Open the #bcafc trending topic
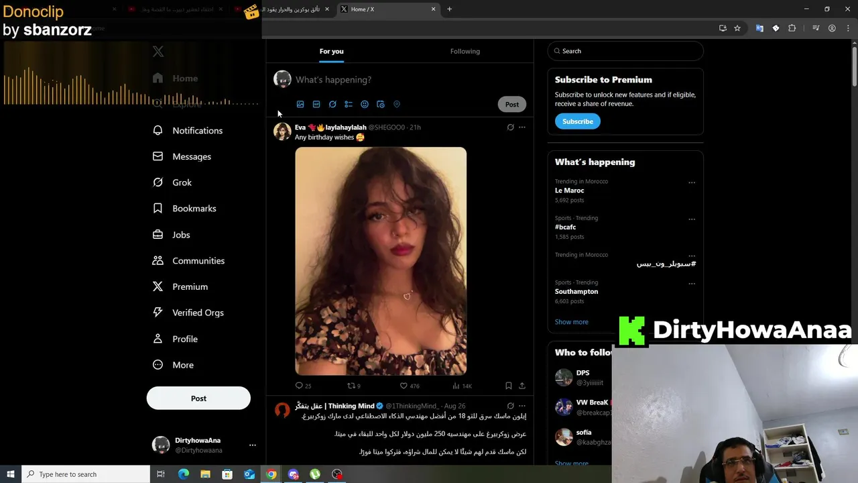Screen dimensions: 858x483 pos(565,227)
